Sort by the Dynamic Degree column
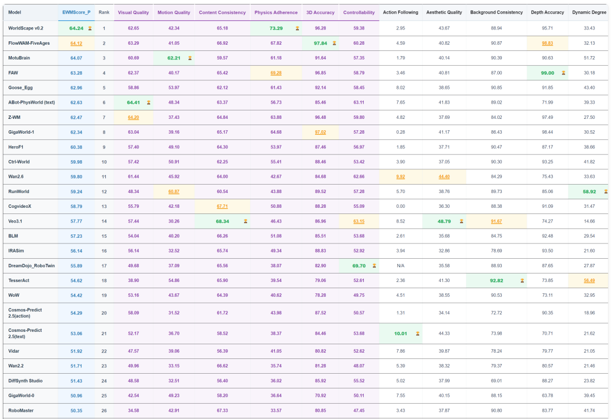Screen dimensions: 611x419 coord(589,12)
